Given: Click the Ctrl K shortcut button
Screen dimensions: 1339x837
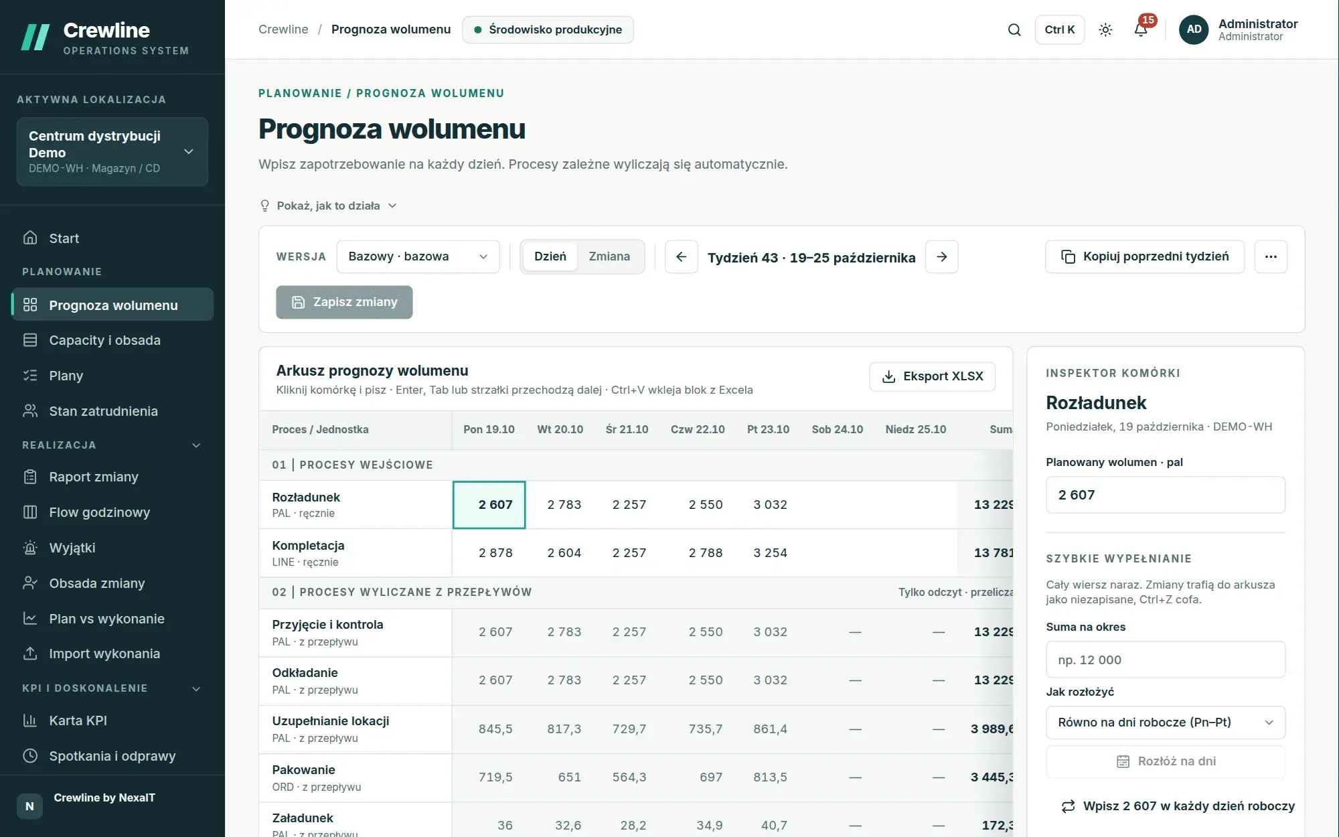Looking at the screenshot, I should (x=1059, y=29).
